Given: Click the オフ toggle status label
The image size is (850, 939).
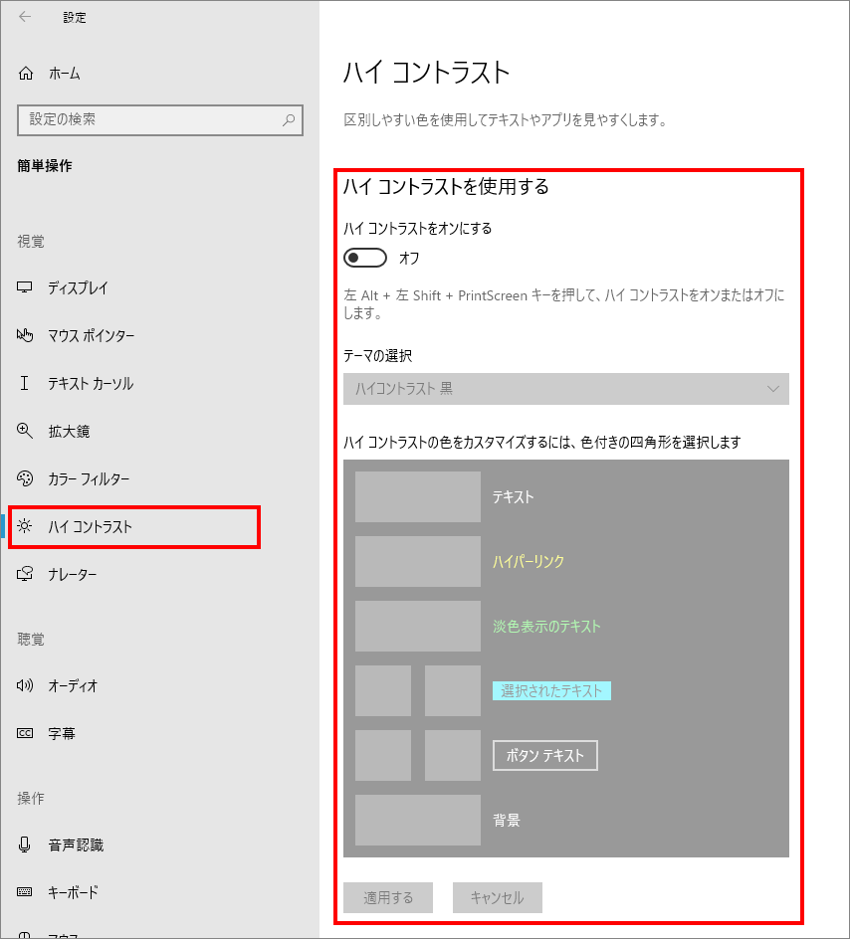Looking at the screenshot, I should (409, 258).
